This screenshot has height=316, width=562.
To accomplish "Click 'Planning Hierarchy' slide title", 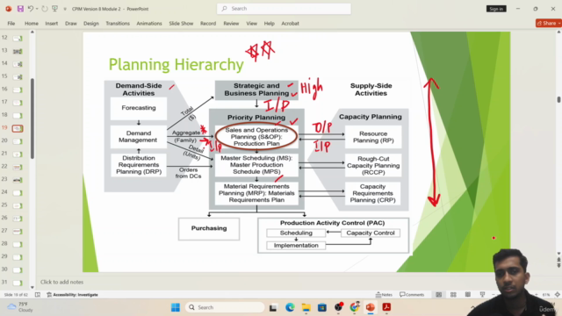I will pyautogui.click(x=176, y=64).
